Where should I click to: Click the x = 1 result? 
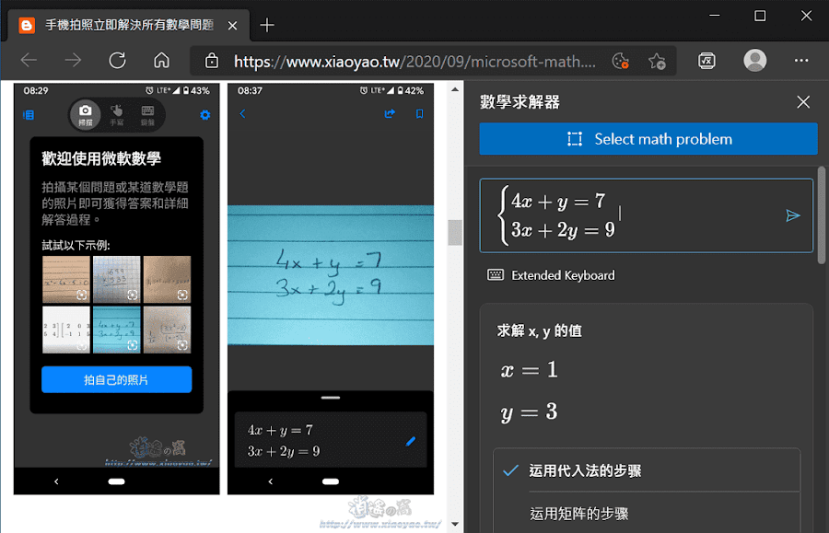529,370
